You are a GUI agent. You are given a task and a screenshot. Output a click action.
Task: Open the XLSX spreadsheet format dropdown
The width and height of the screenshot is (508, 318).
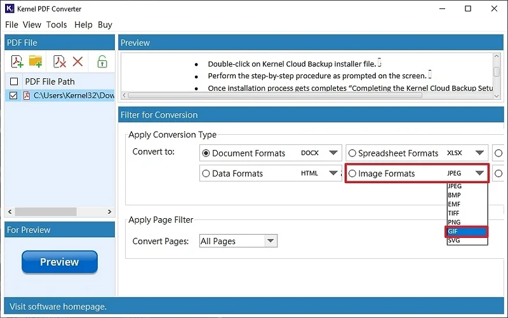(x=479, y=153)
